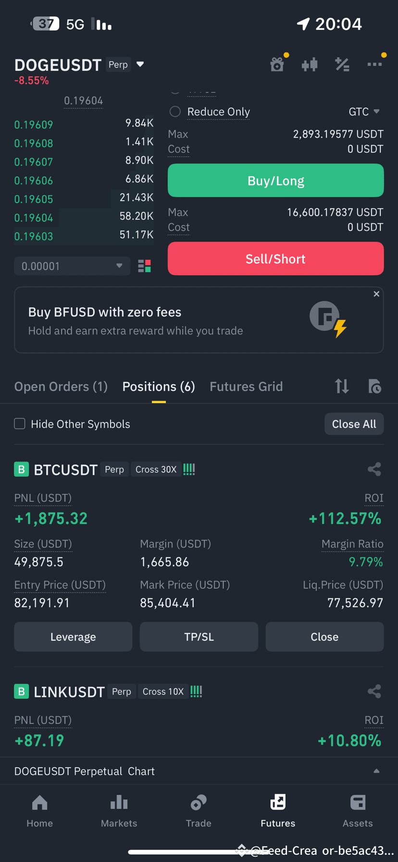
Task: Check Hide Other Symbols
Action: tap(20, 424)
